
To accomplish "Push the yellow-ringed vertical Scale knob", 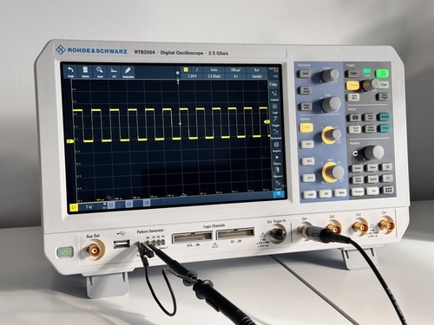I will click(333, 172).
